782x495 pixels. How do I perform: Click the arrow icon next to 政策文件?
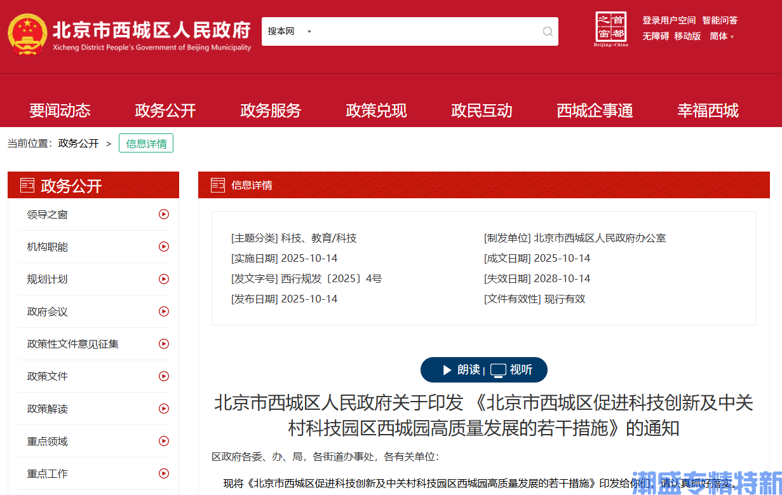[x=165, y=376]
